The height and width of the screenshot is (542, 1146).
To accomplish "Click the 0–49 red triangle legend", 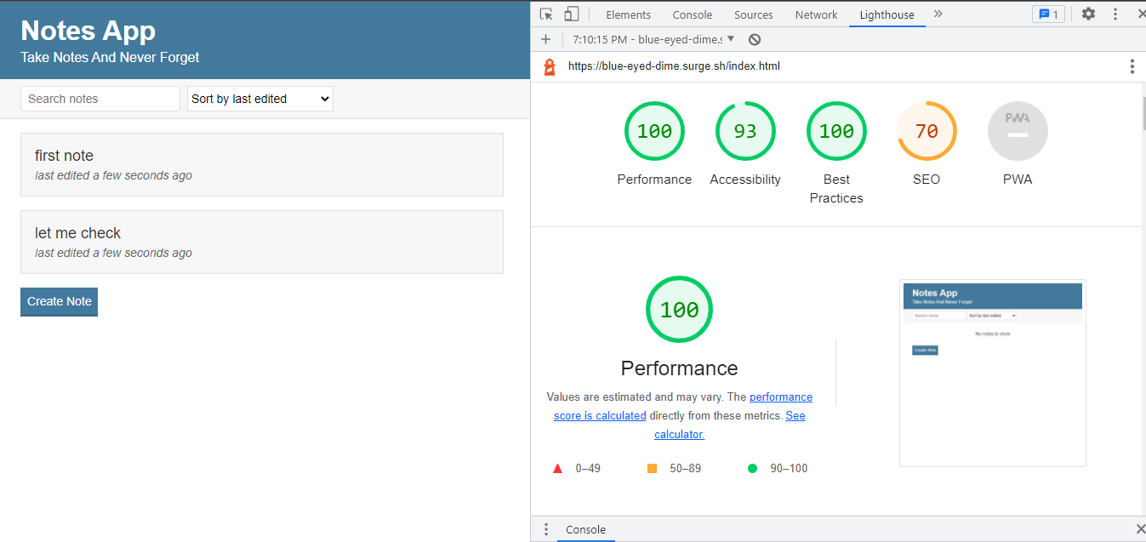I will click(x=577, y=468).
